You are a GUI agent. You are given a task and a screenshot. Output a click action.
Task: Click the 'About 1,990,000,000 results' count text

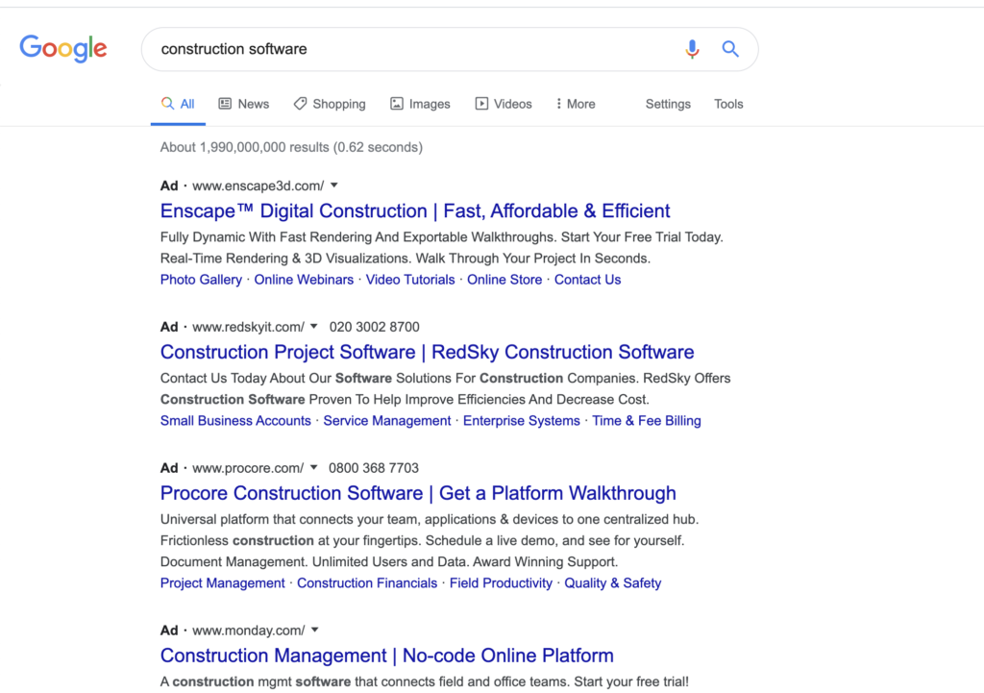tap(291, 147)
